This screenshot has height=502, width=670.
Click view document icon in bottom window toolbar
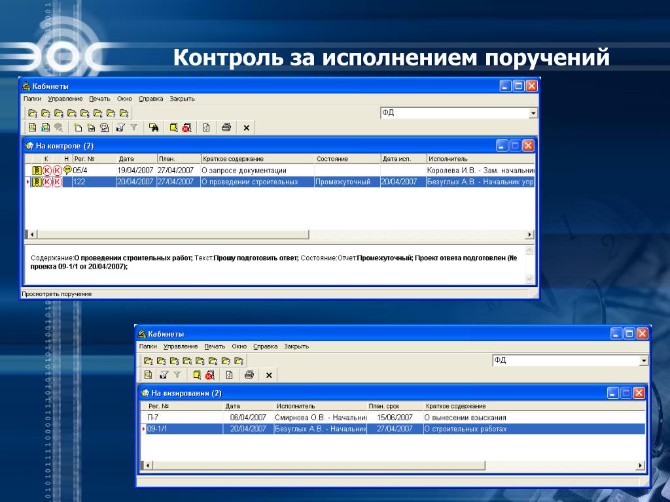click(148, 375)
